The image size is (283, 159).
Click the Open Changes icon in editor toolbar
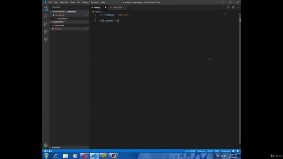(x=228, y=8)
